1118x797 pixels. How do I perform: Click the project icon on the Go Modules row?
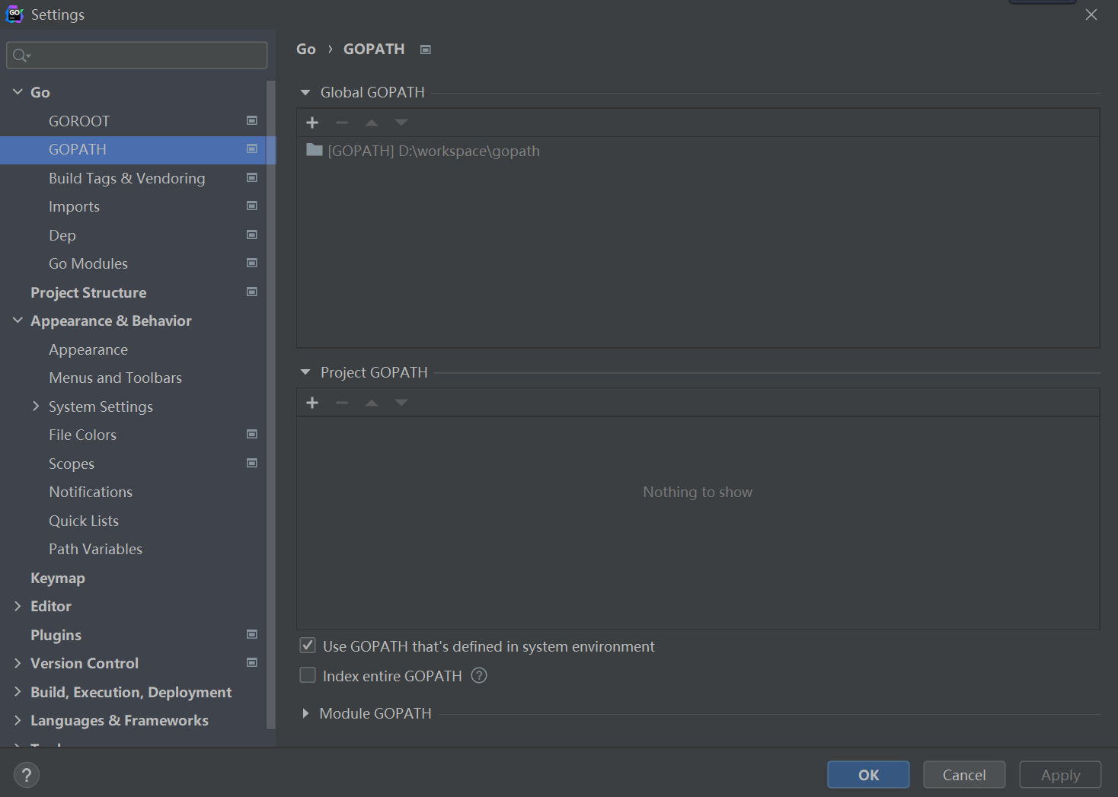point(252,263)
